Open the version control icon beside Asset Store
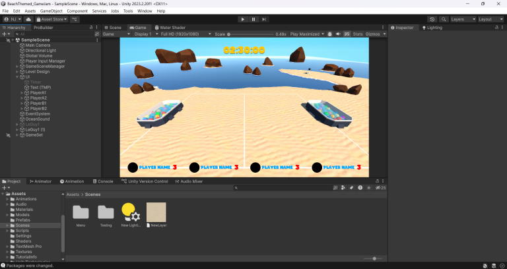 click(x=75, y=19)
